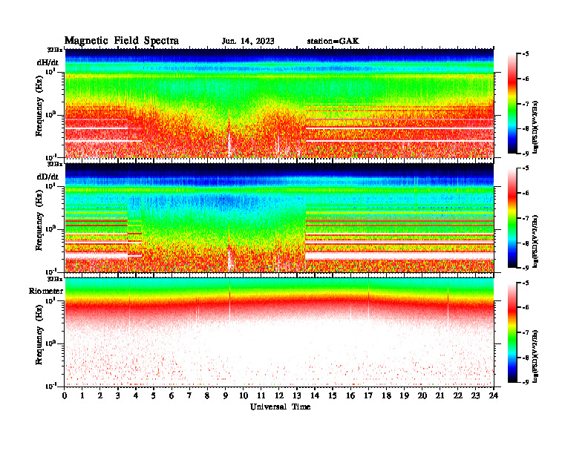Select the 'Riometer' panel label
588x454 pixels.
[46, 291]
